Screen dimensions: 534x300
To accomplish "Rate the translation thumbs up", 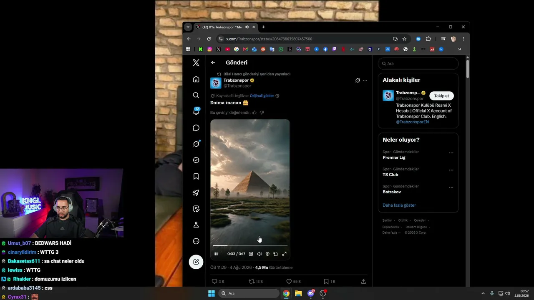I will tap(254, 112).
